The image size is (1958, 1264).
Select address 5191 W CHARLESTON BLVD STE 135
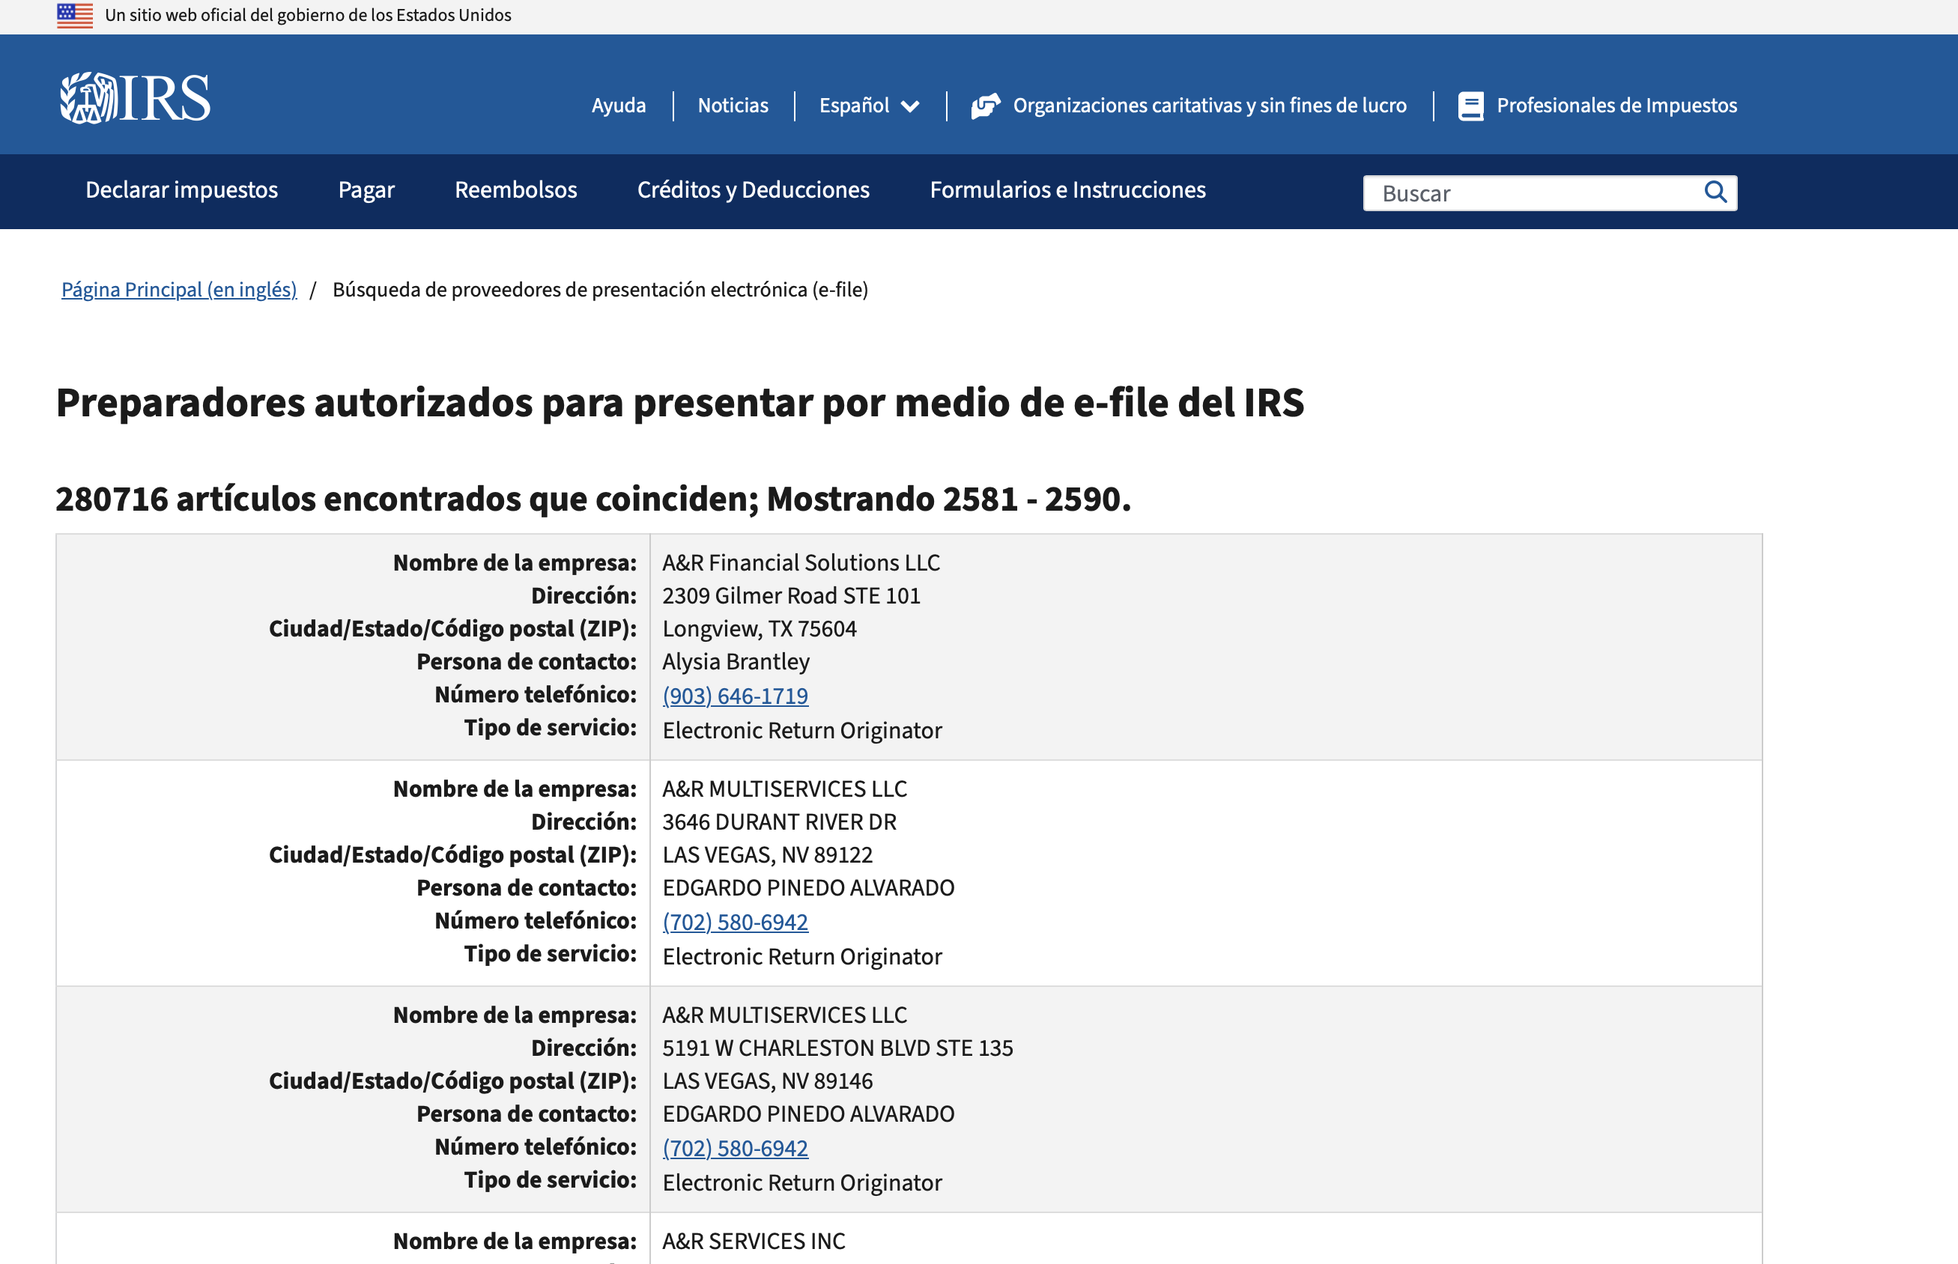point(837,1048)
